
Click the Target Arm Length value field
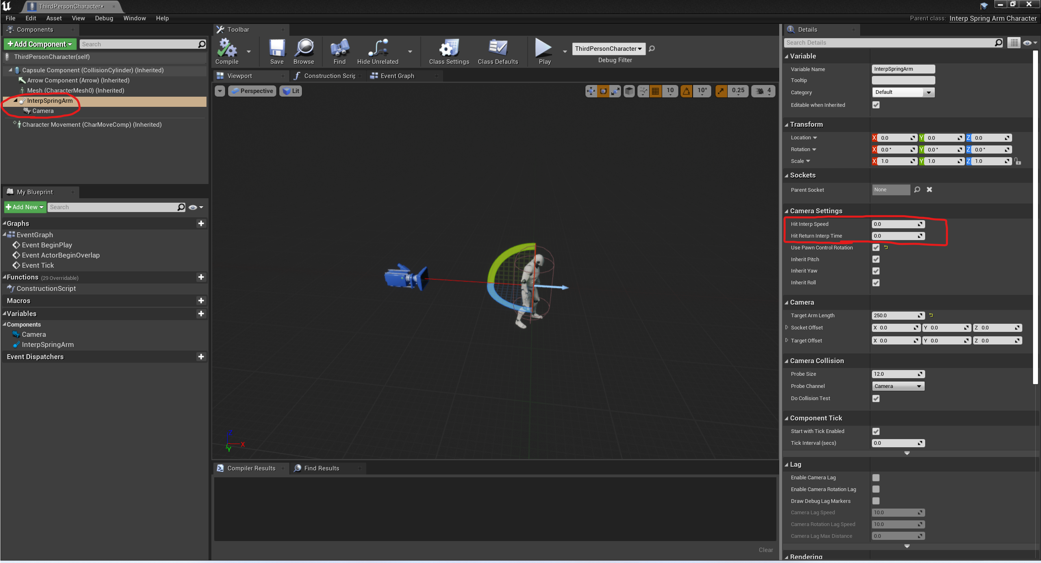(x=898, y=316)
